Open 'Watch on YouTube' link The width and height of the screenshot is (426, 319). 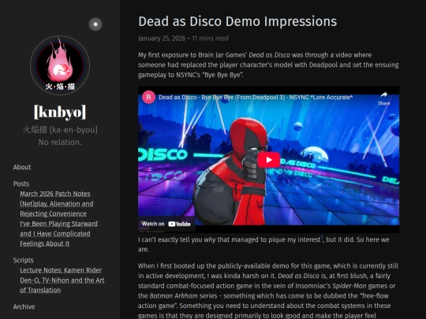(166, 224)
